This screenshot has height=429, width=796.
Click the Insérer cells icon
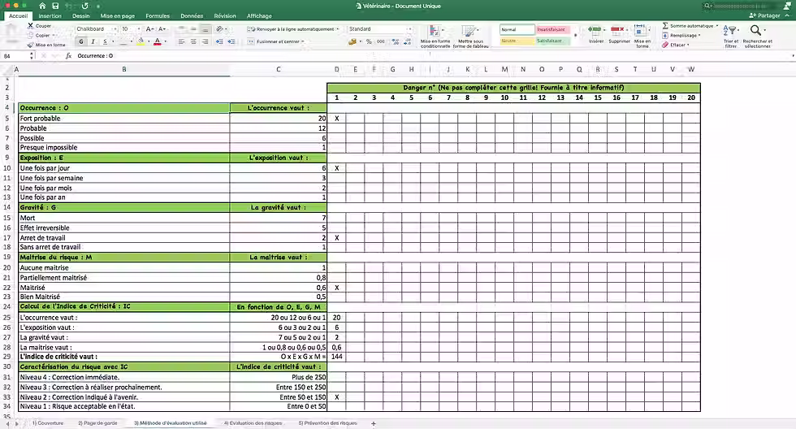[595, 30]
